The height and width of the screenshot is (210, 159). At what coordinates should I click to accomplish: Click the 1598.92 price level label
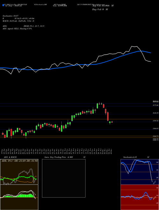tap(156, 121)
